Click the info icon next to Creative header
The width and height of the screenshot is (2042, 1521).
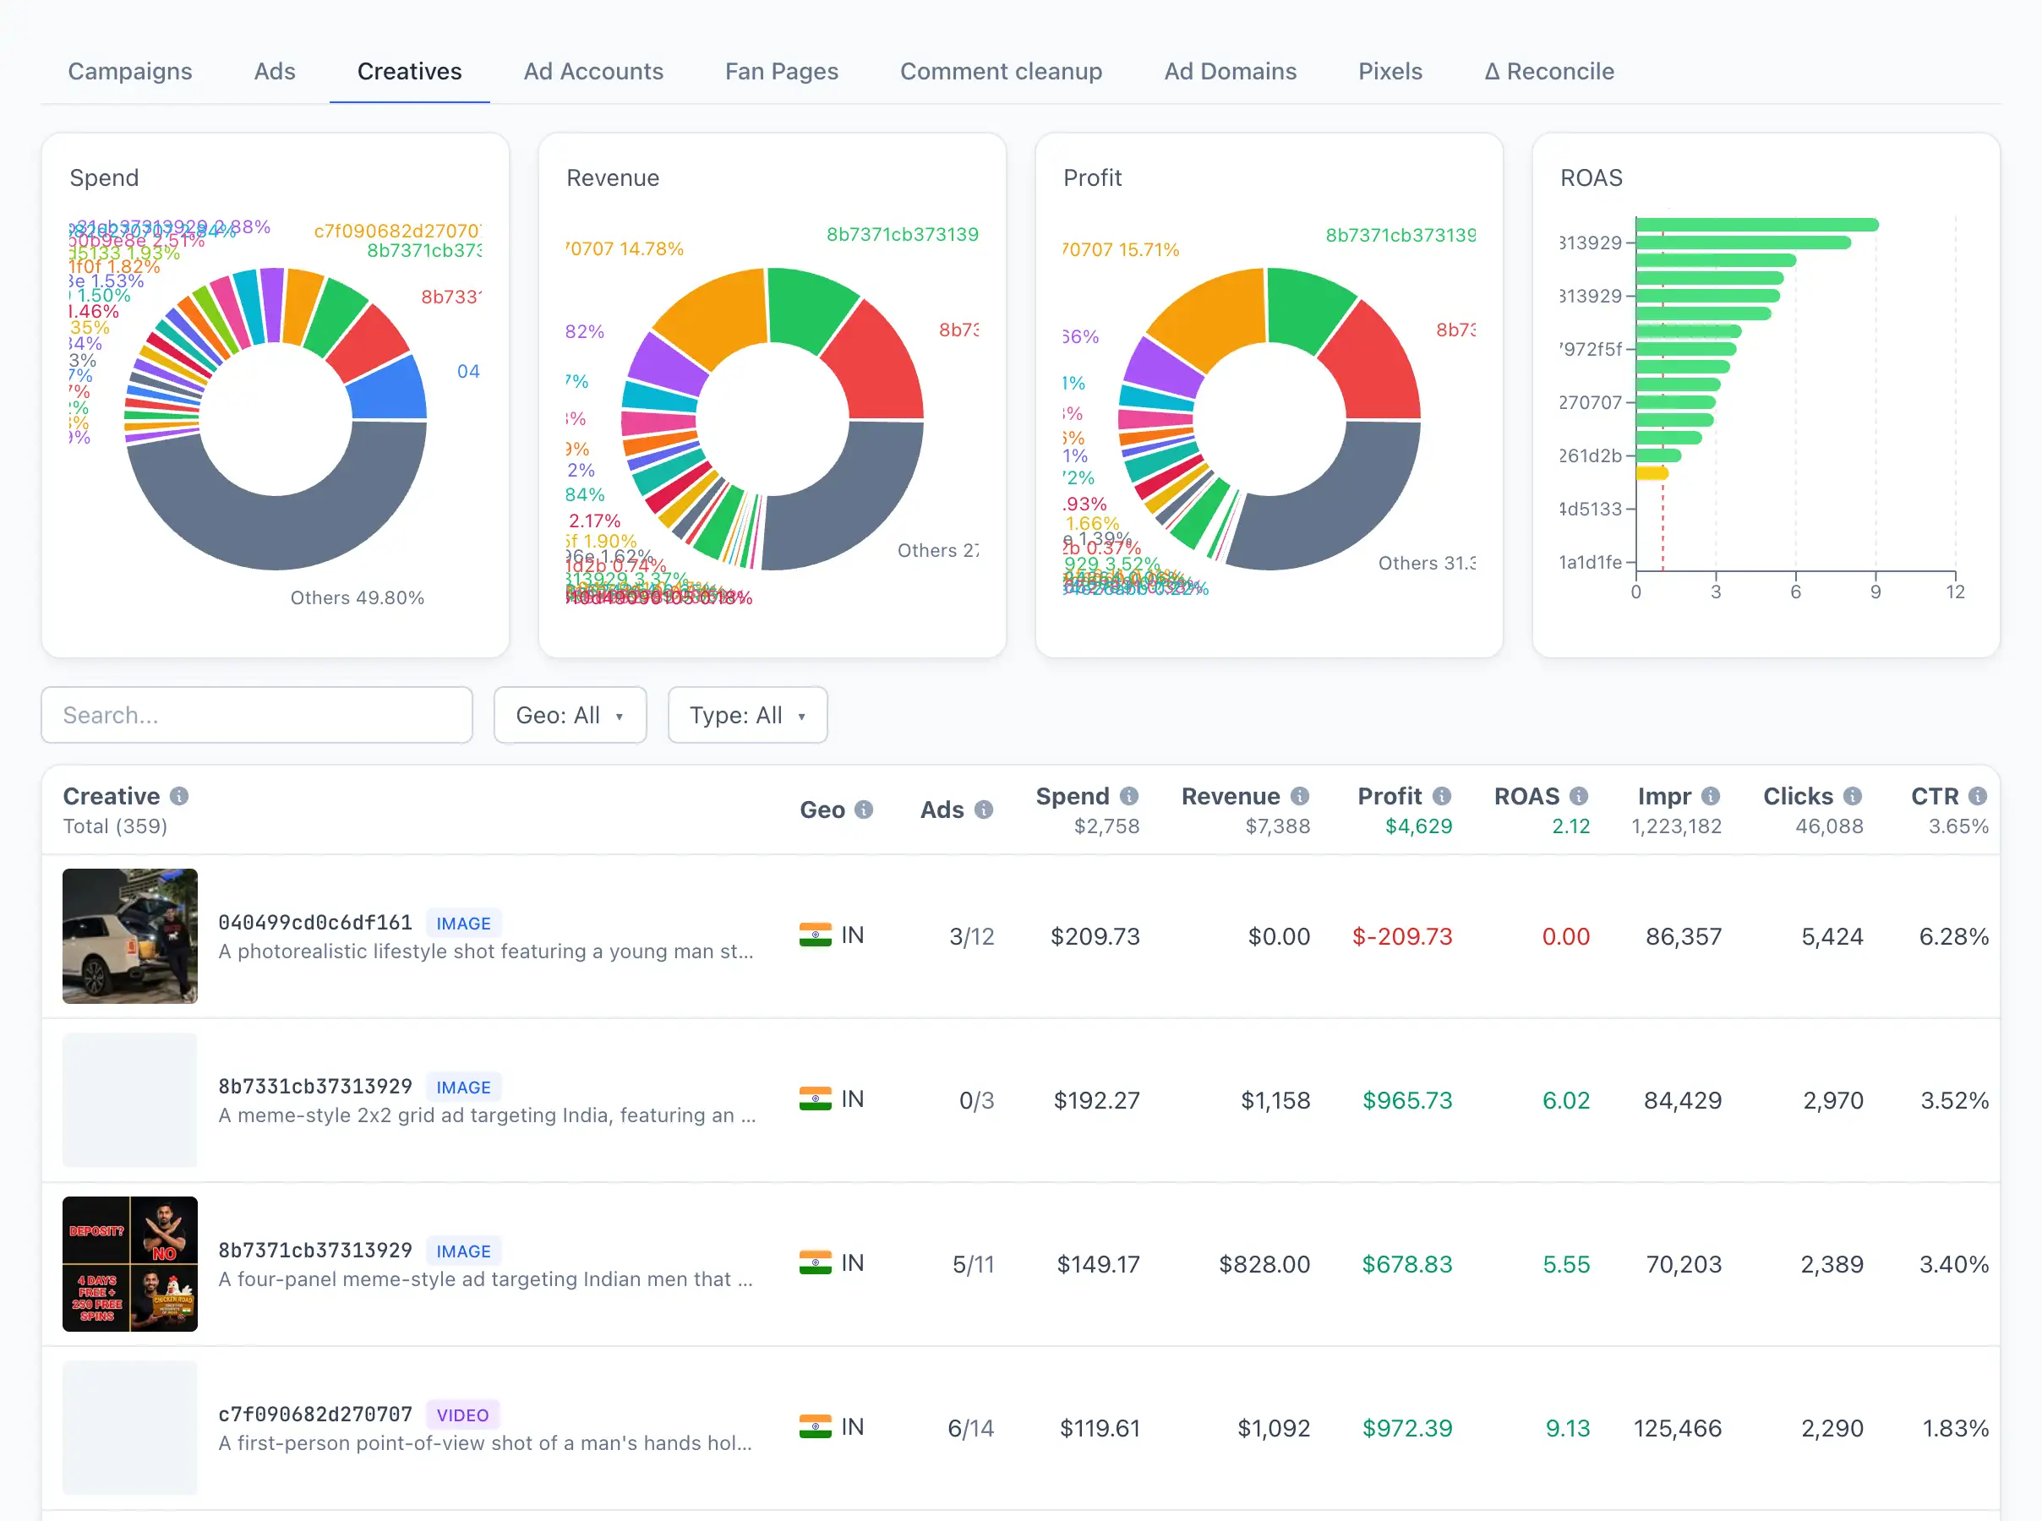click(x=179, y=796)
